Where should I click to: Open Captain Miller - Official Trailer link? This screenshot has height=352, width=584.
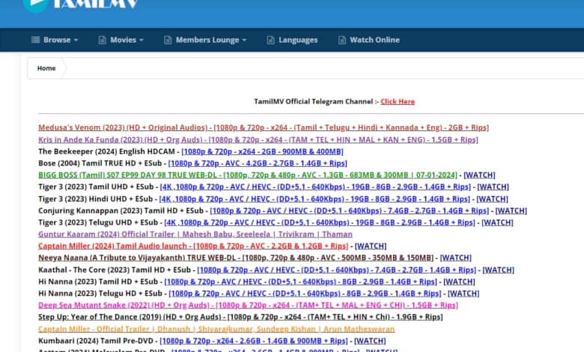pos(216,329)
